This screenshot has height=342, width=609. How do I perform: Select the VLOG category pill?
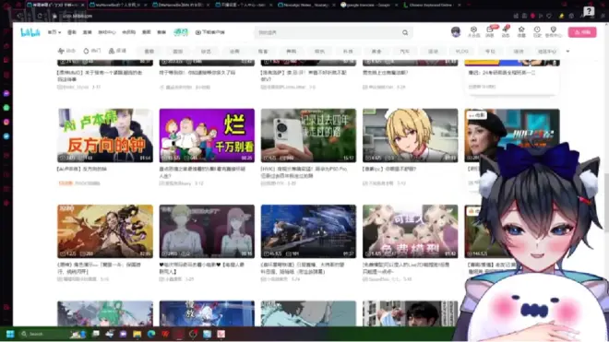pos(461,52)
